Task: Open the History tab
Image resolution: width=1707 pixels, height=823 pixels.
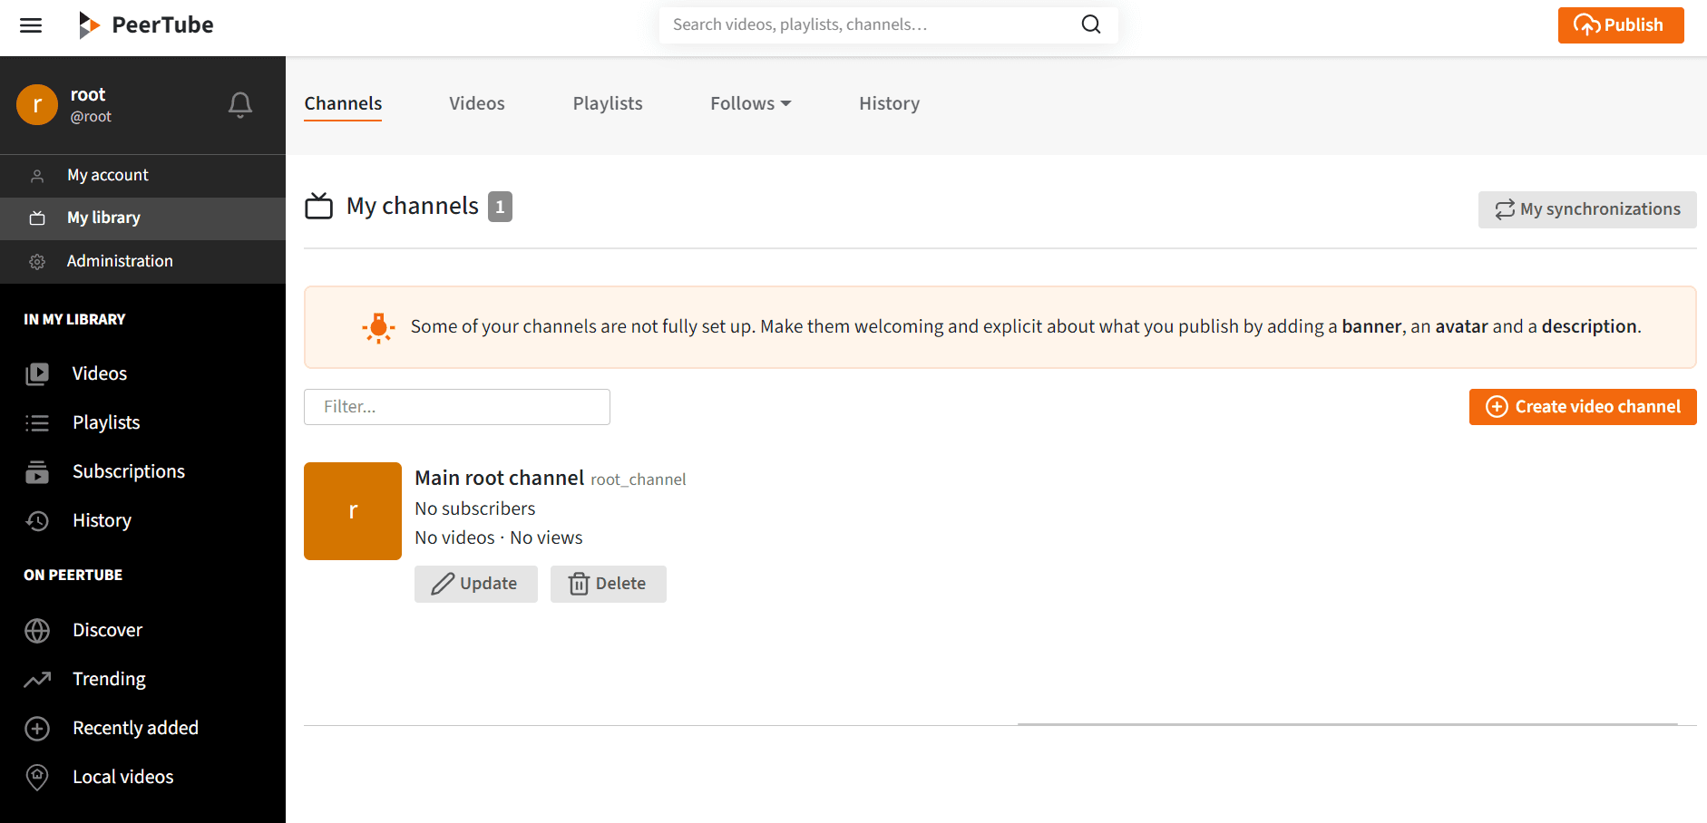Action: click(888, 103)
